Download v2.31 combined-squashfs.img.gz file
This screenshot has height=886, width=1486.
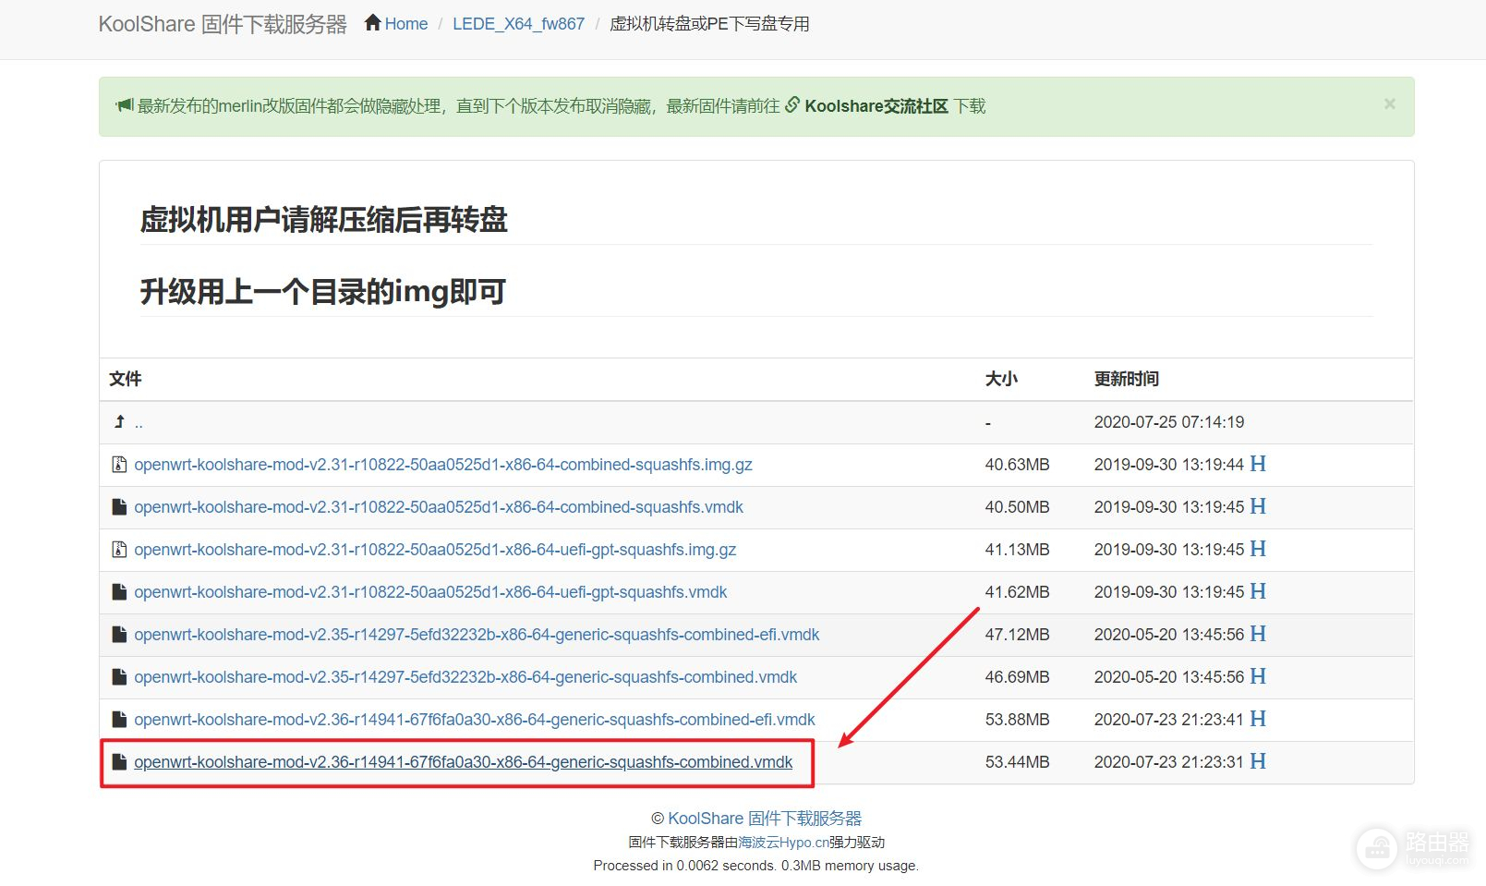(442, 465)
